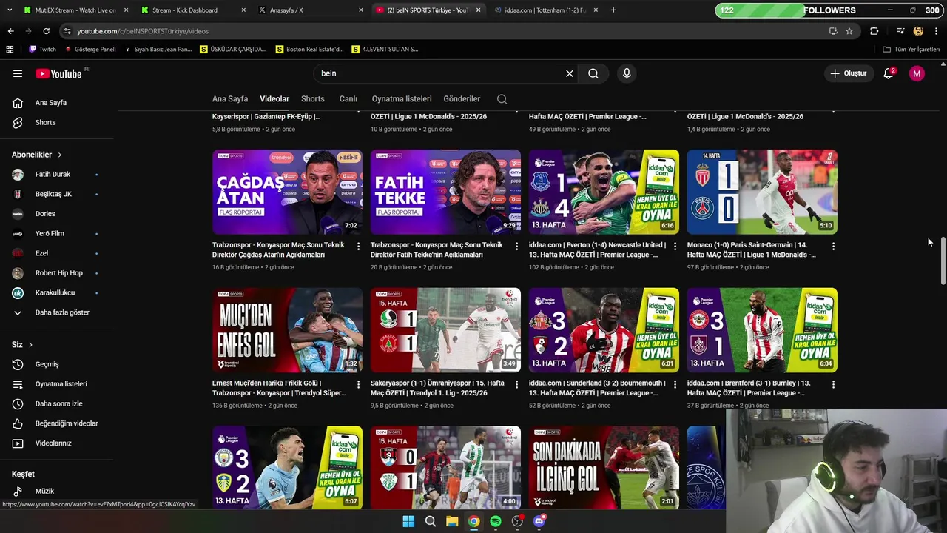Open options for Monaco Paris Saint-Germain video
Viewport: 947px width, 533px height.
click(x=833, y=246)
